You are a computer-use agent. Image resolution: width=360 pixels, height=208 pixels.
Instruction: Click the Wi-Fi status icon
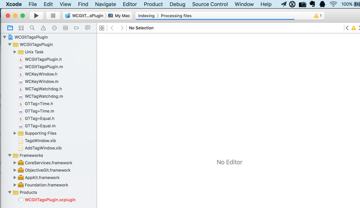pos(333,4)
